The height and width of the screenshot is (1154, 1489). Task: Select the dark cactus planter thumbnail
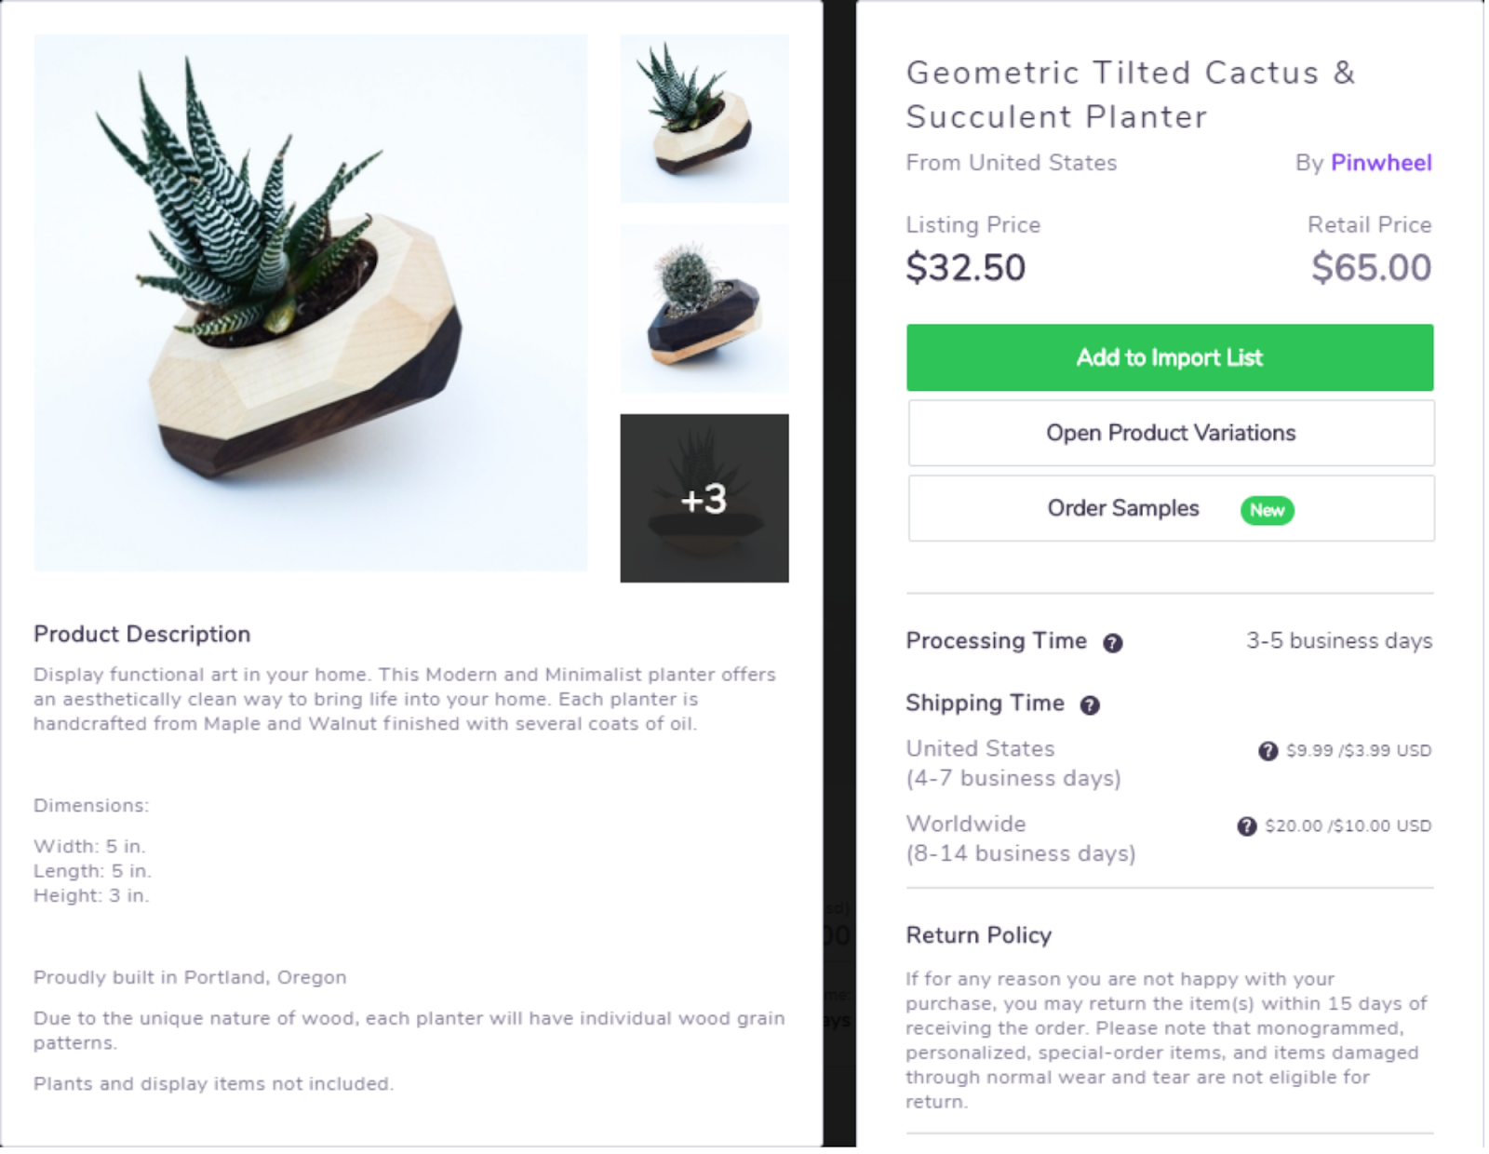coord(704,308)
